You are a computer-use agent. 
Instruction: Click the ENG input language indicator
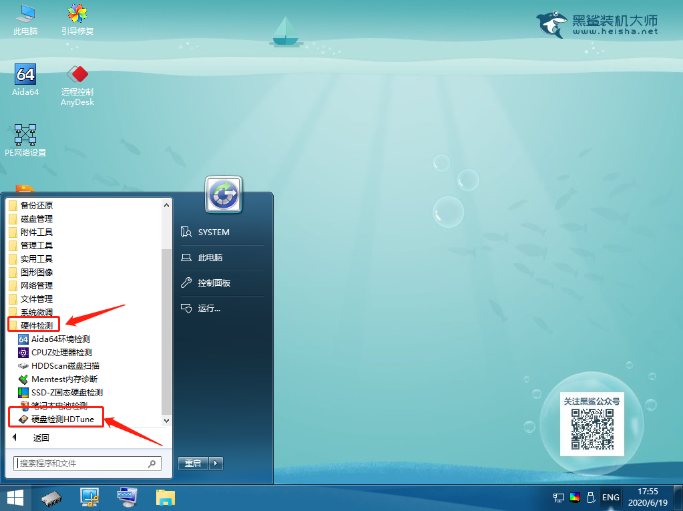tap(611, 498)
